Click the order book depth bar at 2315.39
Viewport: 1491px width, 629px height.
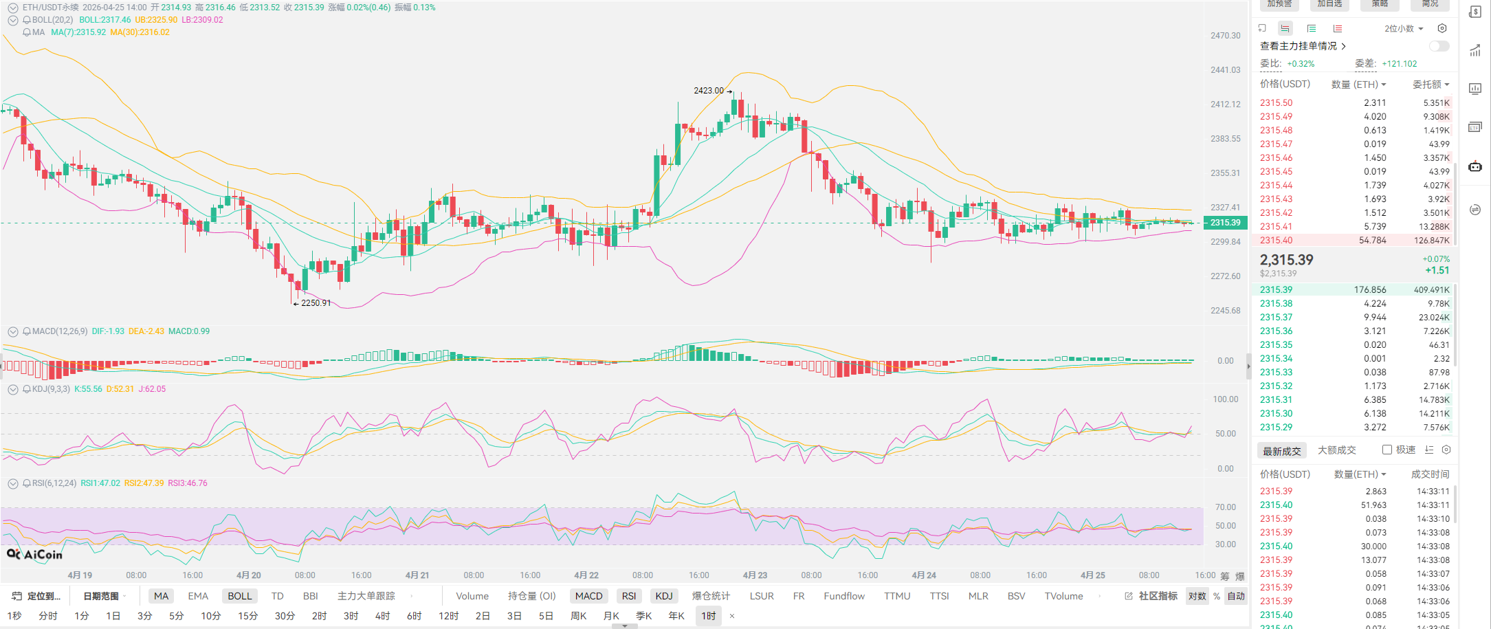tap(1354, 289)
